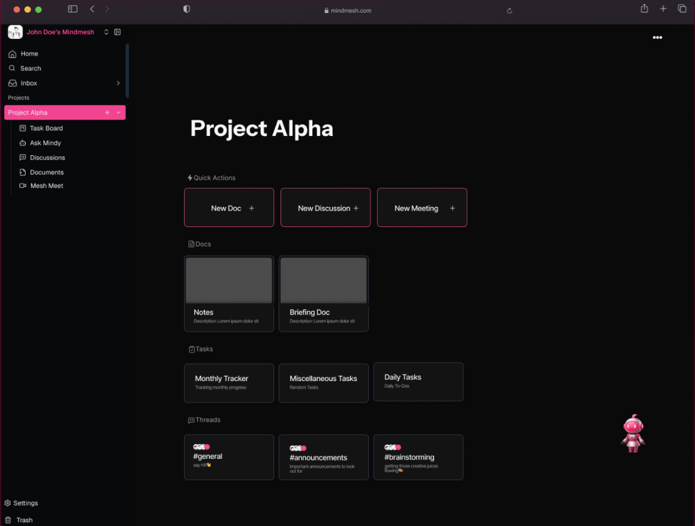The image size is (695, 526).
Task: Click the Safari page reload icon
Action: [x=509, y=11]
